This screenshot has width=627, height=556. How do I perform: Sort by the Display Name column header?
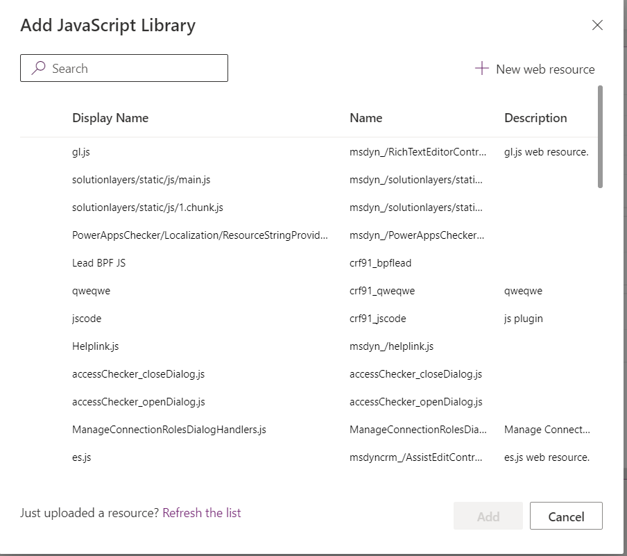[110, 118]
